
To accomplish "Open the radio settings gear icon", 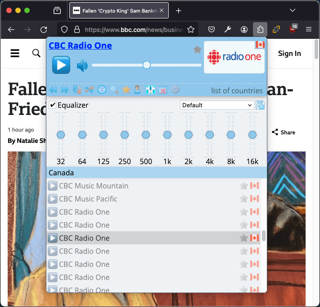I will pyautogui.click(x=175, y=90).
